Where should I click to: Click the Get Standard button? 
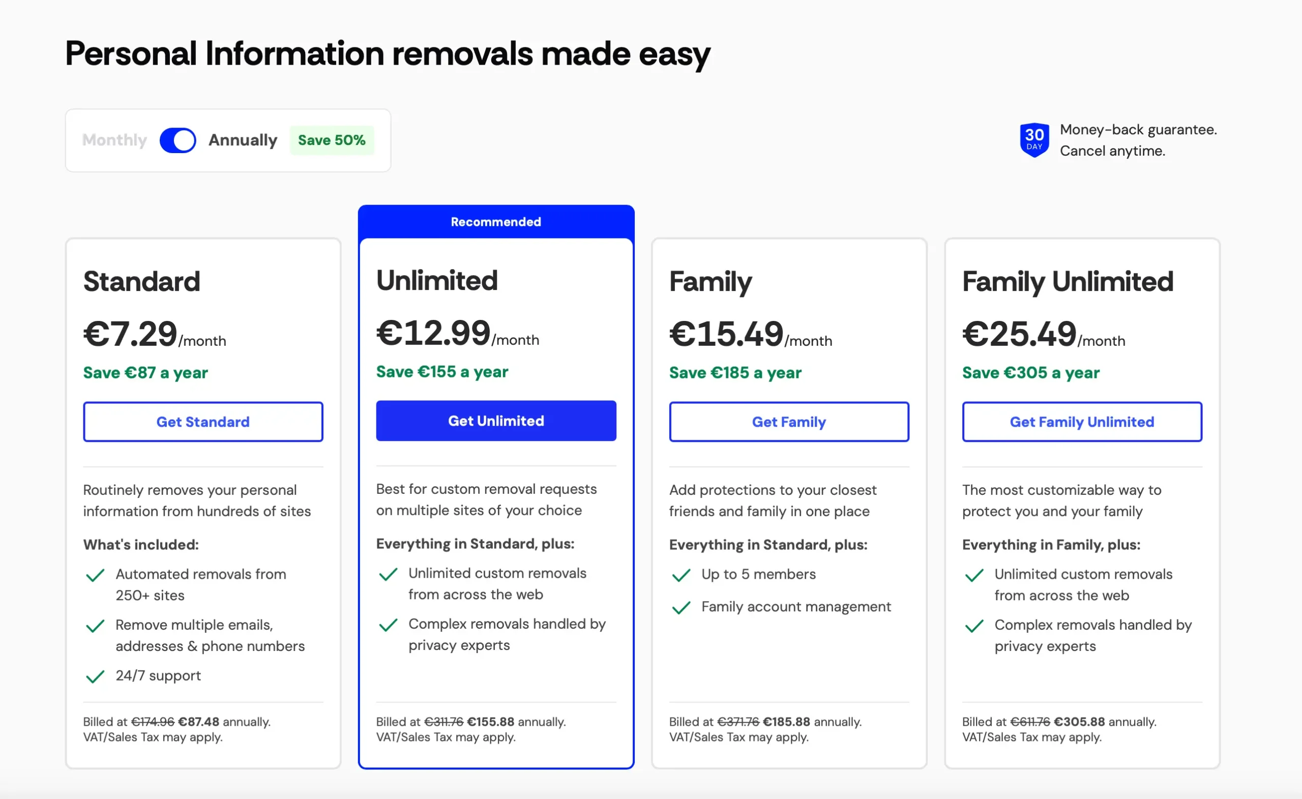[203, 422]
